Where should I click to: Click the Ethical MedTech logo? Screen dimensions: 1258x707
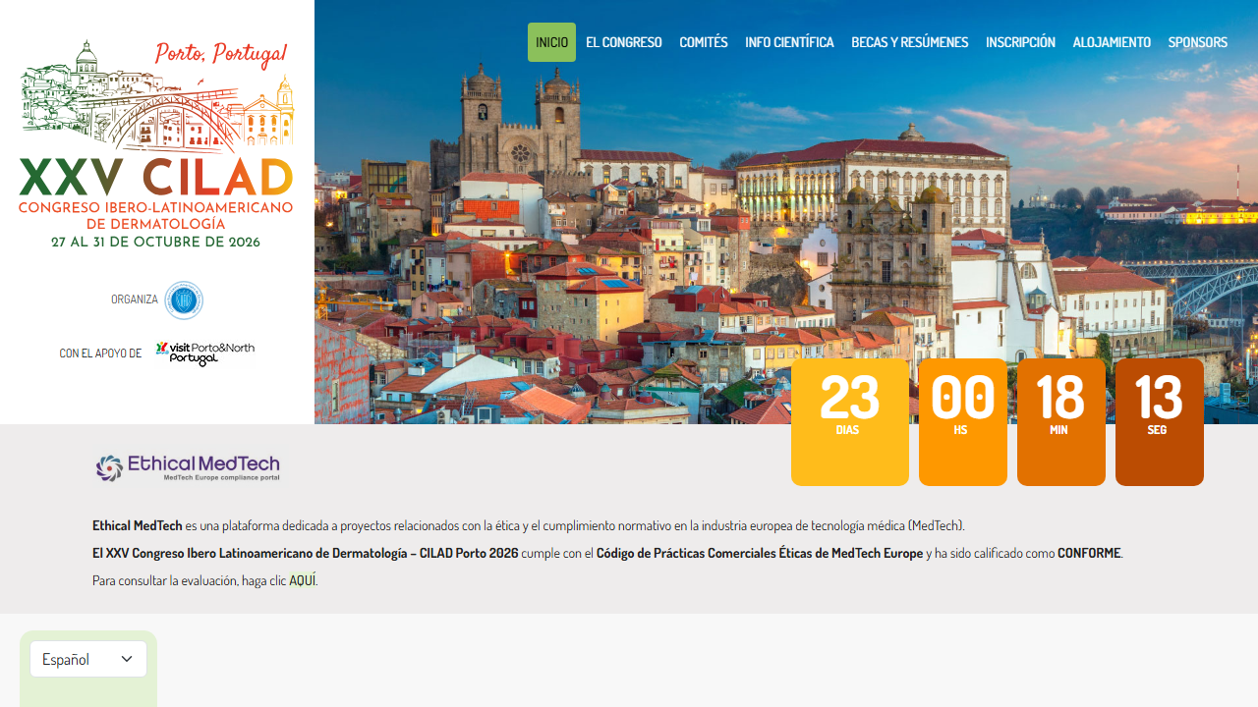click(188, 468)
